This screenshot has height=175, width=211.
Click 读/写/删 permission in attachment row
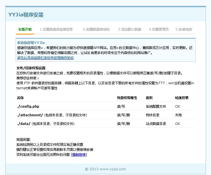[123, 115]
